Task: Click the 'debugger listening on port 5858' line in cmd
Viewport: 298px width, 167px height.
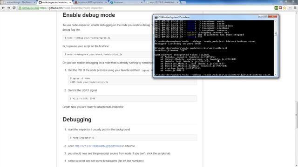Action: (x=177, y=44)
